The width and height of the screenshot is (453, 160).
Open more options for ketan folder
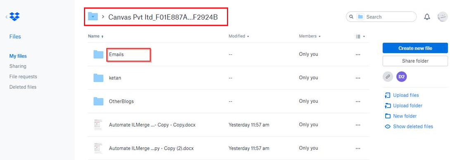click(x=358, y=78)
